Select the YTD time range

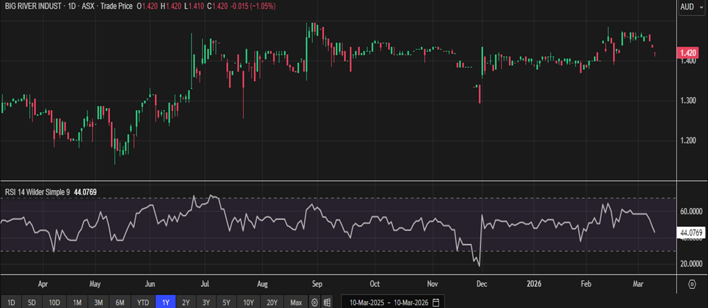coord(143,302)
